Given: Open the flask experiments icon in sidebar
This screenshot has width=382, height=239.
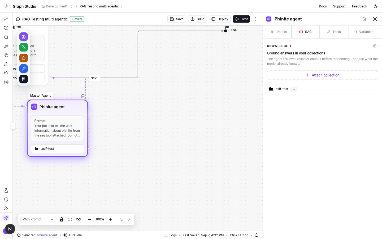Looking at the screenshot, I should pos(6,190).
